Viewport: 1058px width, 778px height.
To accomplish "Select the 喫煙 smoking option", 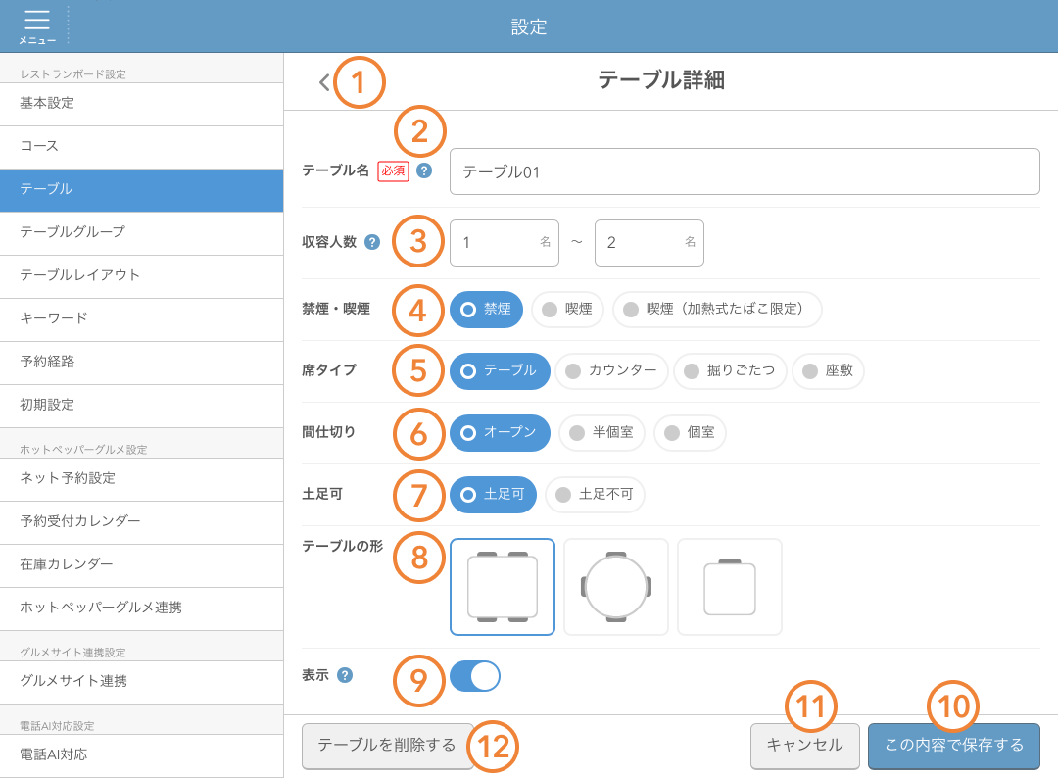I will click(x=566, y=308).
